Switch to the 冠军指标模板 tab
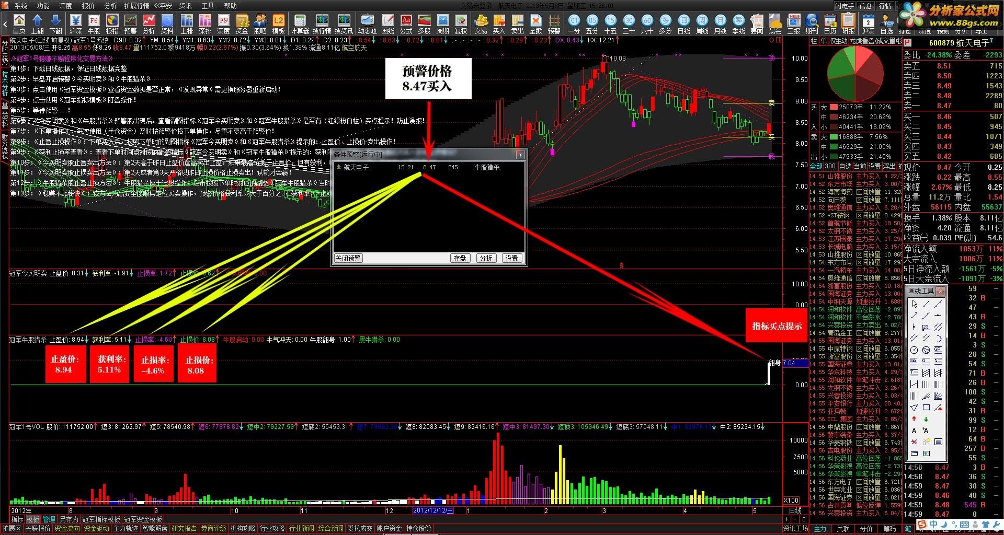1004x535 pixels. click(101, 519)
